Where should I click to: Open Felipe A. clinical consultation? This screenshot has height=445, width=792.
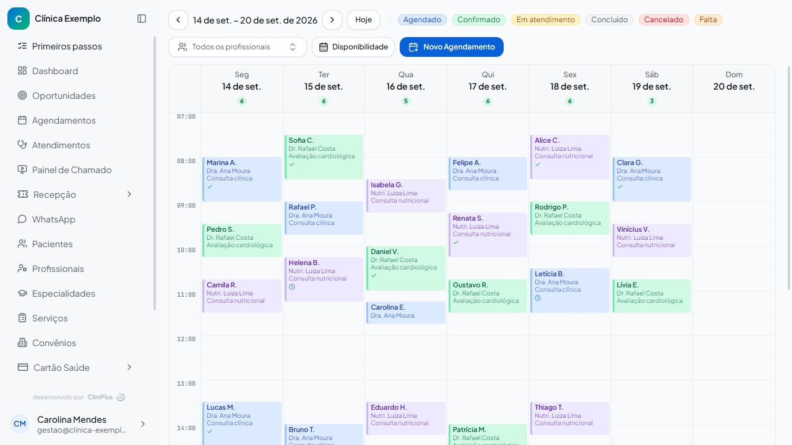(488, 174)
